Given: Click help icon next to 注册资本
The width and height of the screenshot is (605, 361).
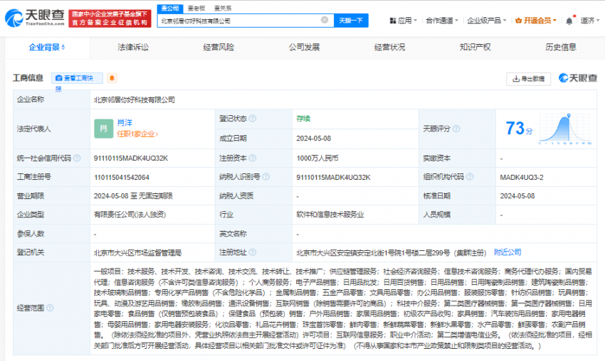Looking at the screenshot, I should pos(253,158).
